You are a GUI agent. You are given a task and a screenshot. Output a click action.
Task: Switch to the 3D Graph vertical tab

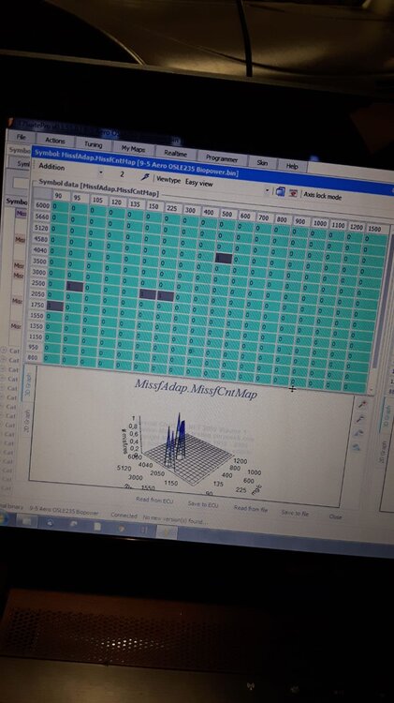pos(28,387)
